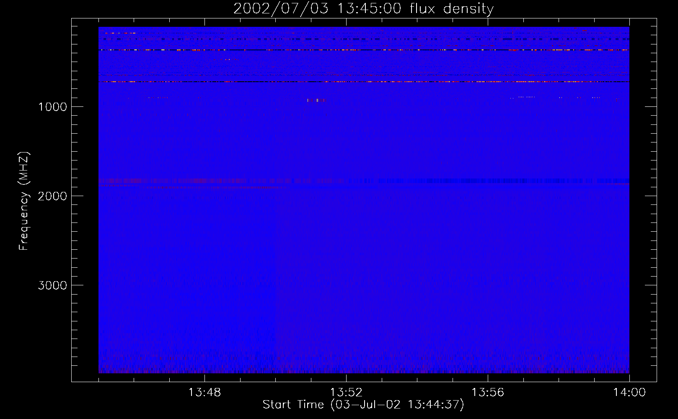This screenshot has width=678, height=419.
Task: Click the plot title '2002/07/03 13:45:00 flux density'
Action: point(363,8)
